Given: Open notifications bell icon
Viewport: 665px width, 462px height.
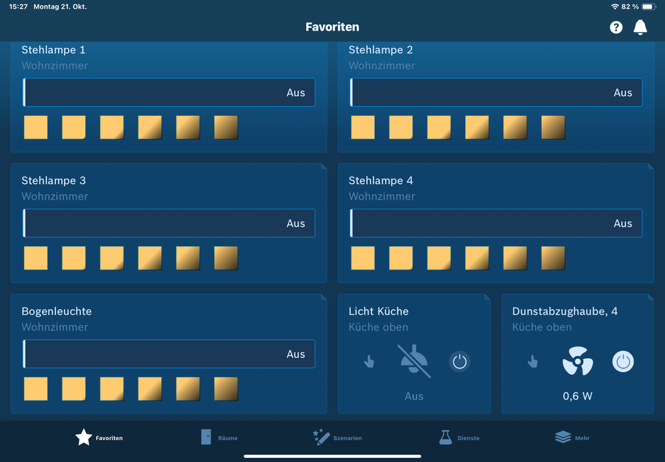Looking at the screenshot, I should pyautogui.click(x=640, y=27).
